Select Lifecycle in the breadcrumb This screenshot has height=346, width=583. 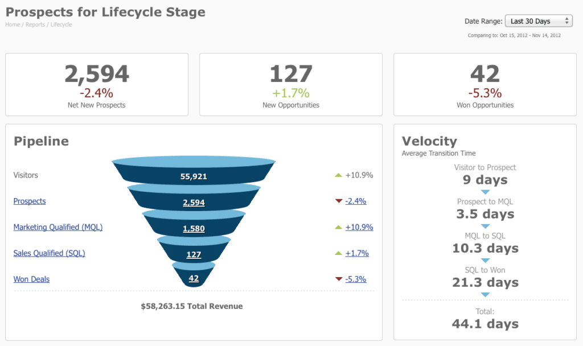(61, 24)
